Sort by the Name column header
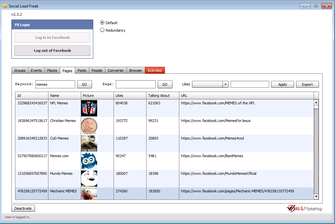 click(x=64, y=96)
